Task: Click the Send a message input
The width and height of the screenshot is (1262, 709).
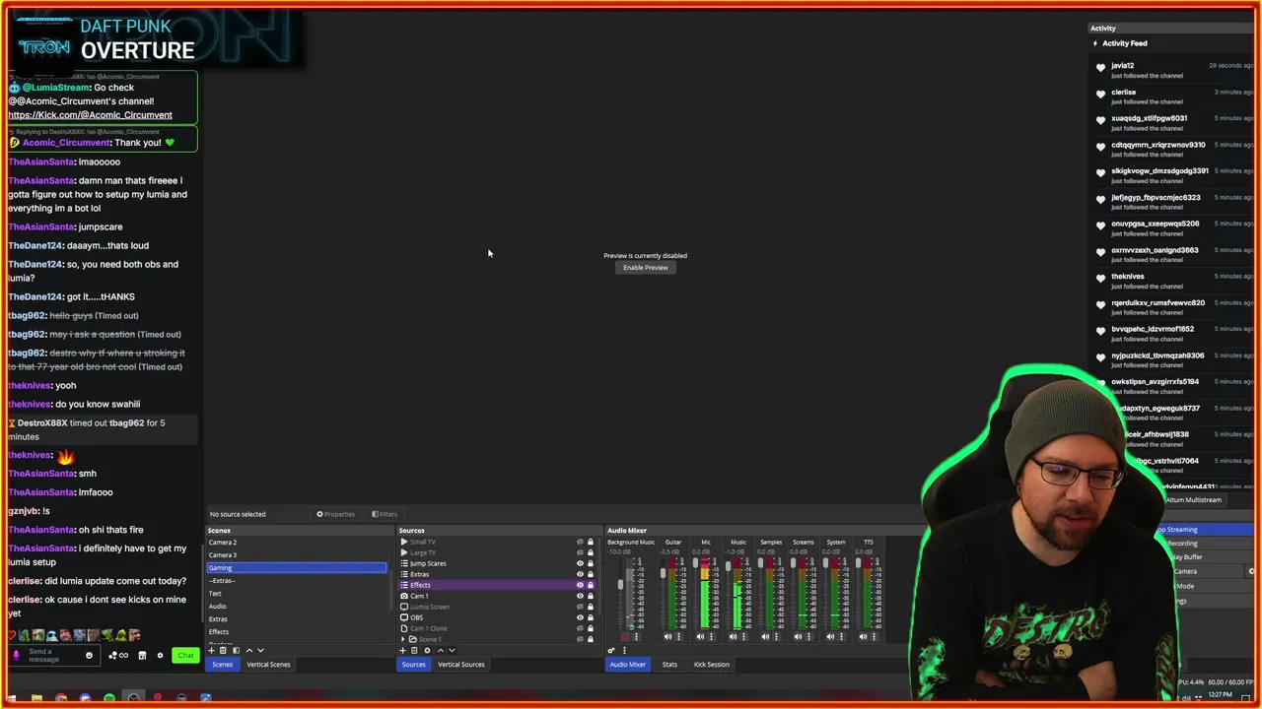Action: pos(55,656)
